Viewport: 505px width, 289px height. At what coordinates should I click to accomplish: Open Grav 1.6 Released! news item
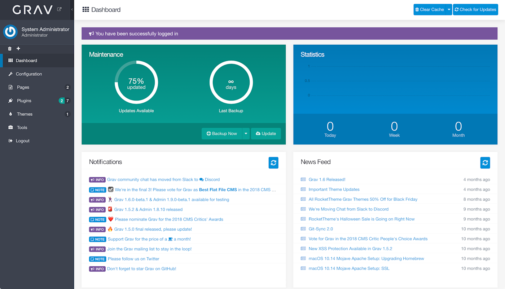coord(327,179)
